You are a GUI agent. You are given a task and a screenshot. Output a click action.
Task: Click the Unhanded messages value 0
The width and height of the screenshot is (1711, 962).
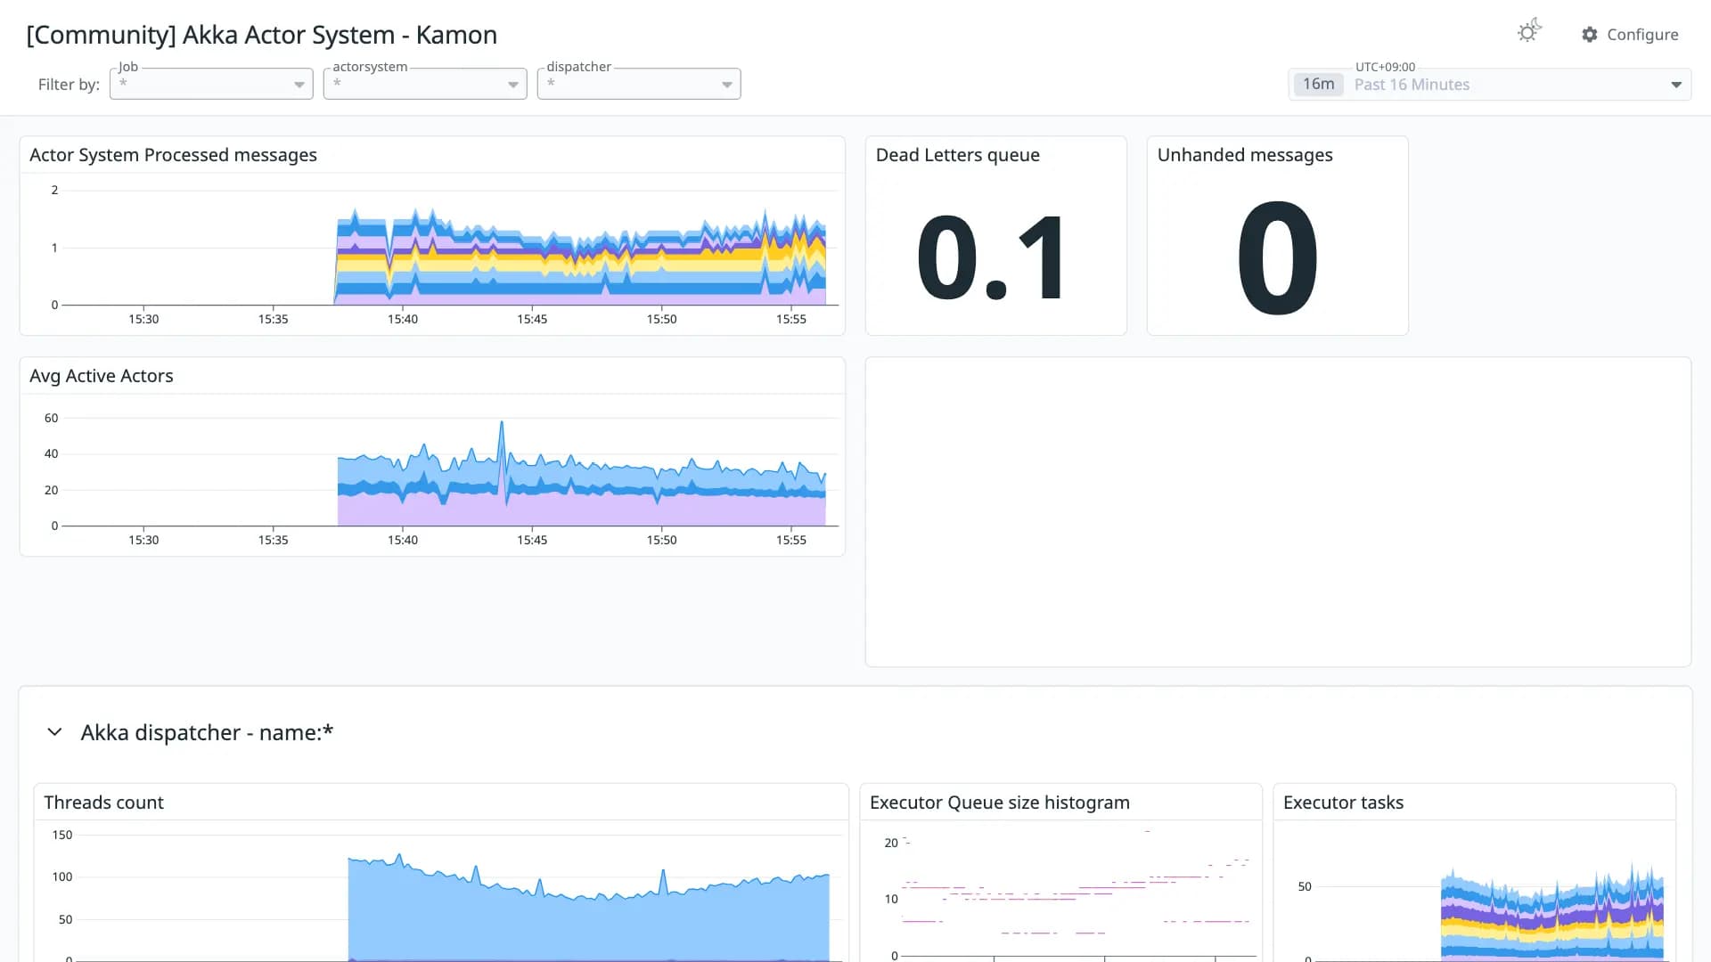pyautogui.click(x=1277, y=258)
